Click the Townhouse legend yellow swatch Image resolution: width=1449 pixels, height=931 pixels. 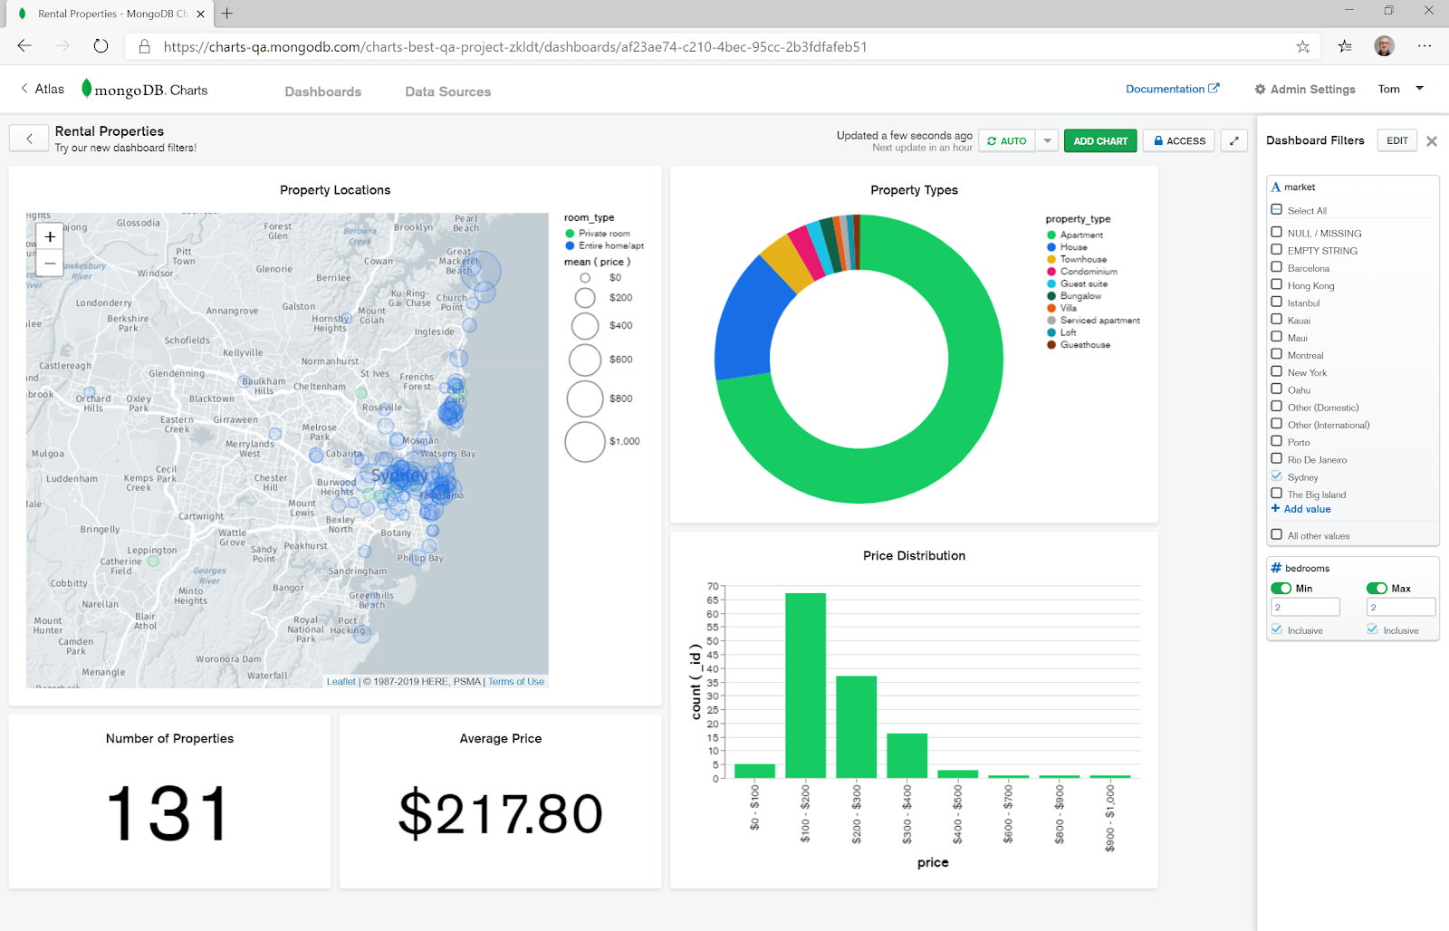[x=1051, y=259]
